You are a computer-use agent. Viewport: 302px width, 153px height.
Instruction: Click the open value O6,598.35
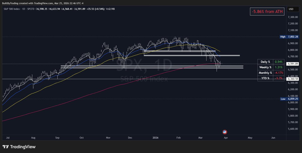[41, 9]
